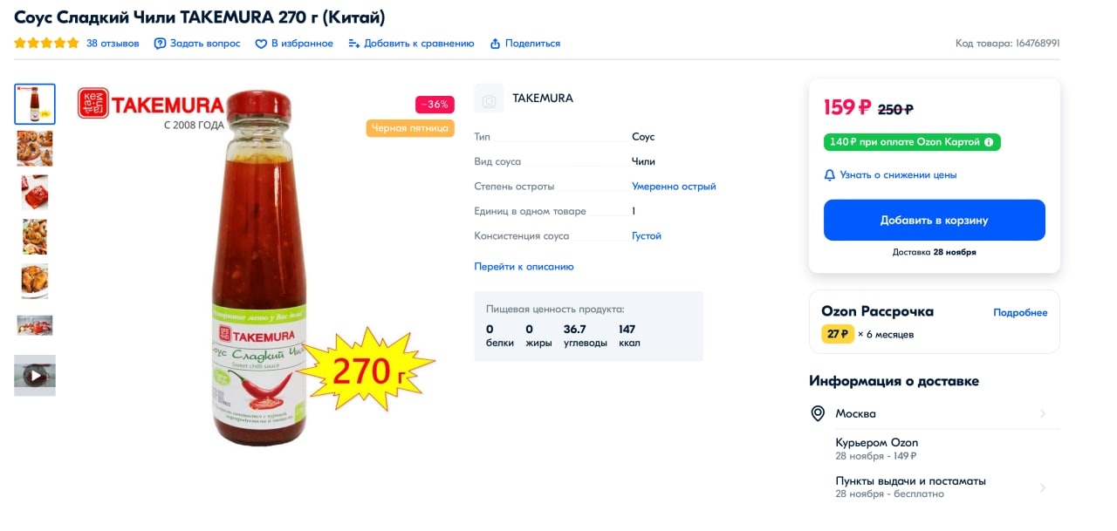Expand the Москва delivery city row
This screenshot has width=1117, height=531.
[x=1042, y=413]
